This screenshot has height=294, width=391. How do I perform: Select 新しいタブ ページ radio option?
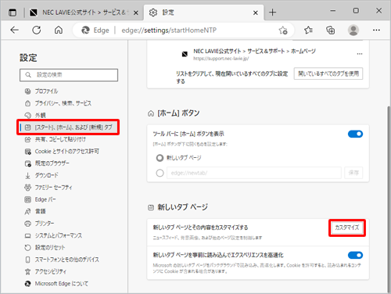(x=160, y=158)
